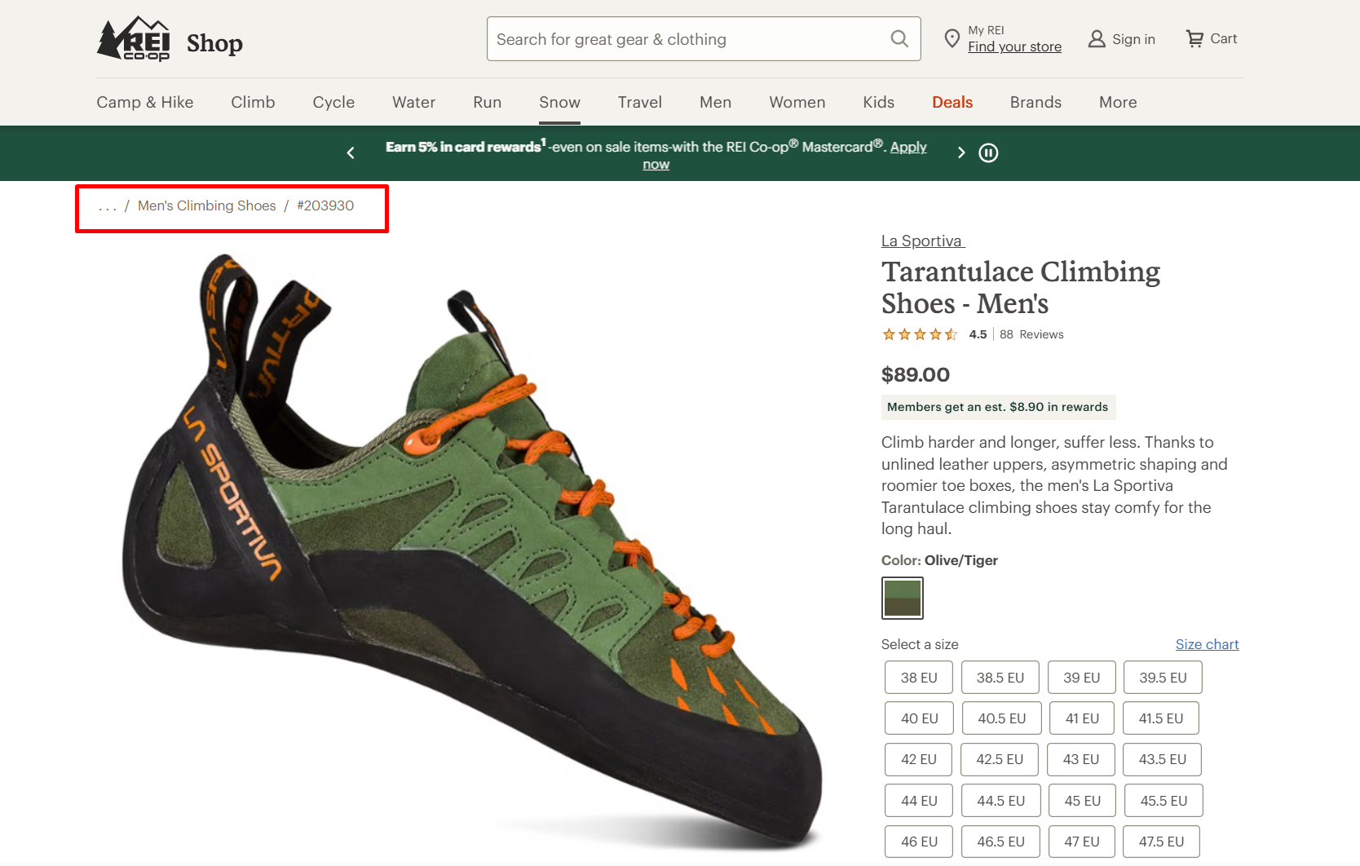Screen dimensions: 1360x866
Task: Click the REI Co-op logo
Action: pyautogui.click(x=135, y=39)
